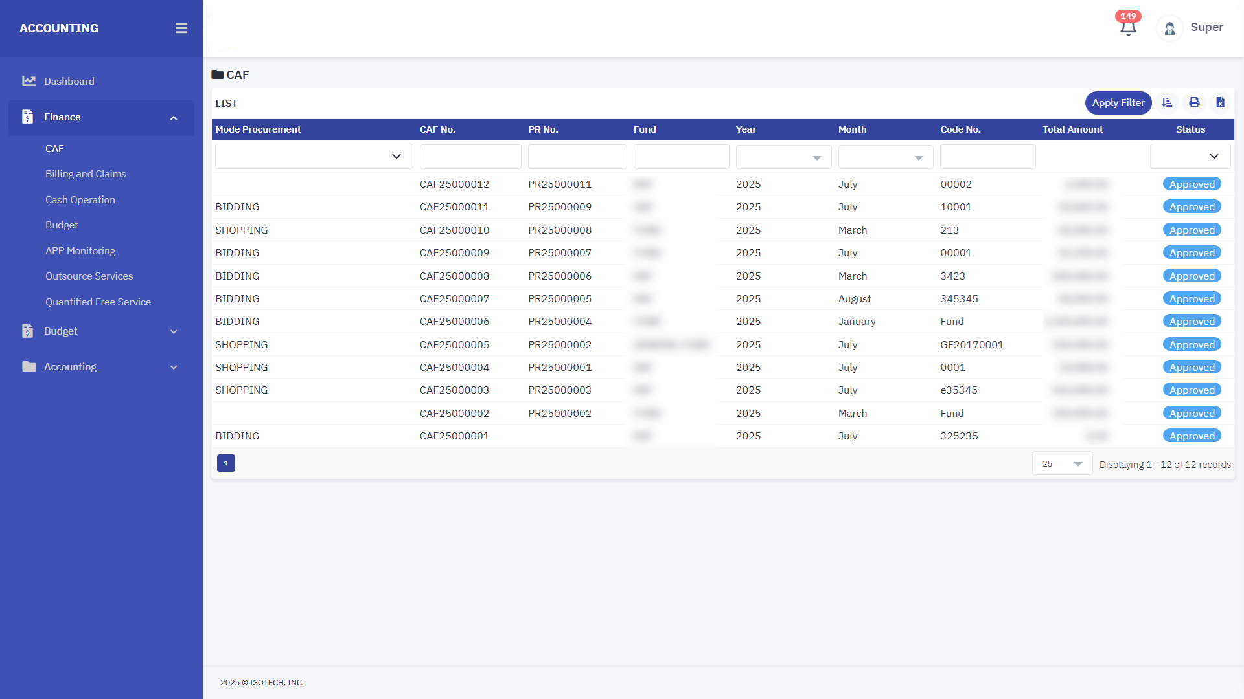Open the Year filter dropdown
The width and height of the screenshot is (1244, 699).
click(783, 157)
